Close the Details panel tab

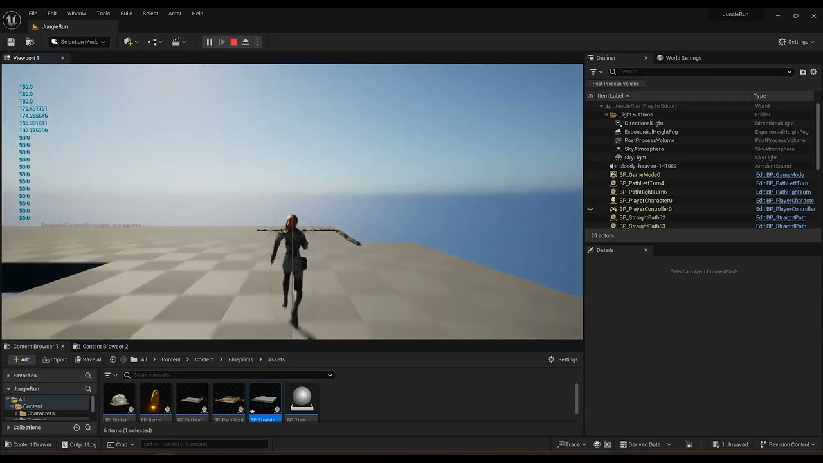(646, 250)
